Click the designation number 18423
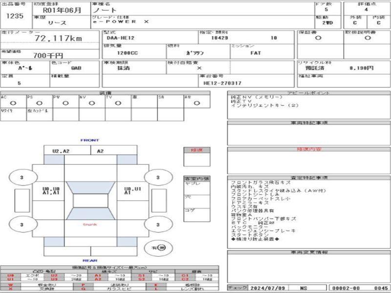 pyautogui.click(x=219, y=38)
